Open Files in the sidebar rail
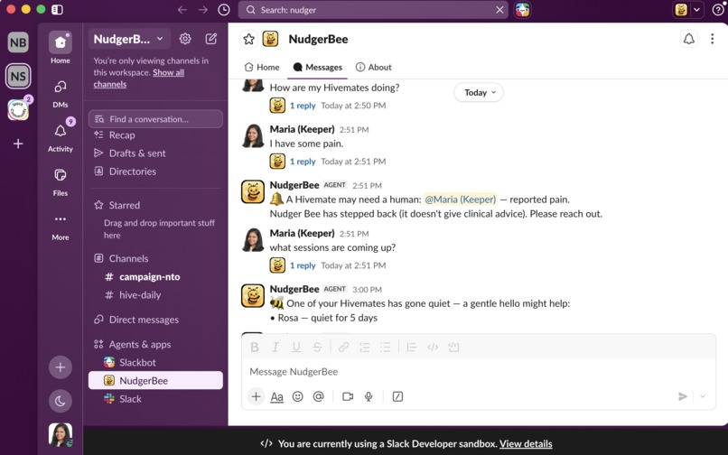The width and height of the screenshot is (728, 455). [61, 182]
